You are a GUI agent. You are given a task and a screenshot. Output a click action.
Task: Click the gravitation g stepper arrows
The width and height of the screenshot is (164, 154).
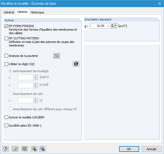coord(112,26)
